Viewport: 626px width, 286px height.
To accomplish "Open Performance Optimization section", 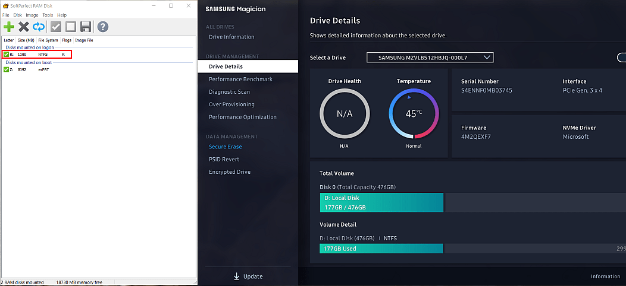I will (x=243, y=117).
